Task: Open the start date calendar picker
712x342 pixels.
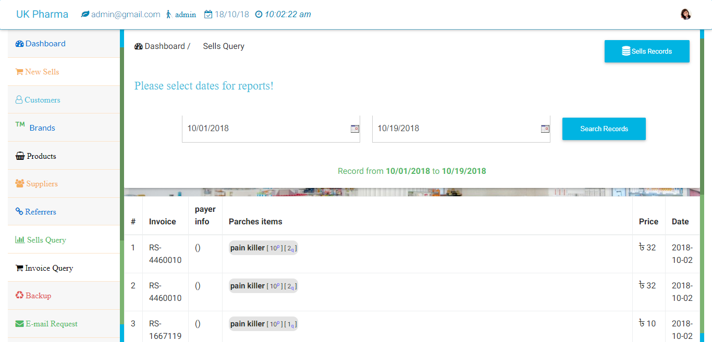Action: (x=355, y=128)
